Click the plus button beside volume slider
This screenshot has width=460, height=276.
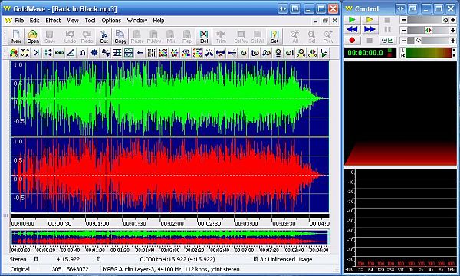coord(453,20)
